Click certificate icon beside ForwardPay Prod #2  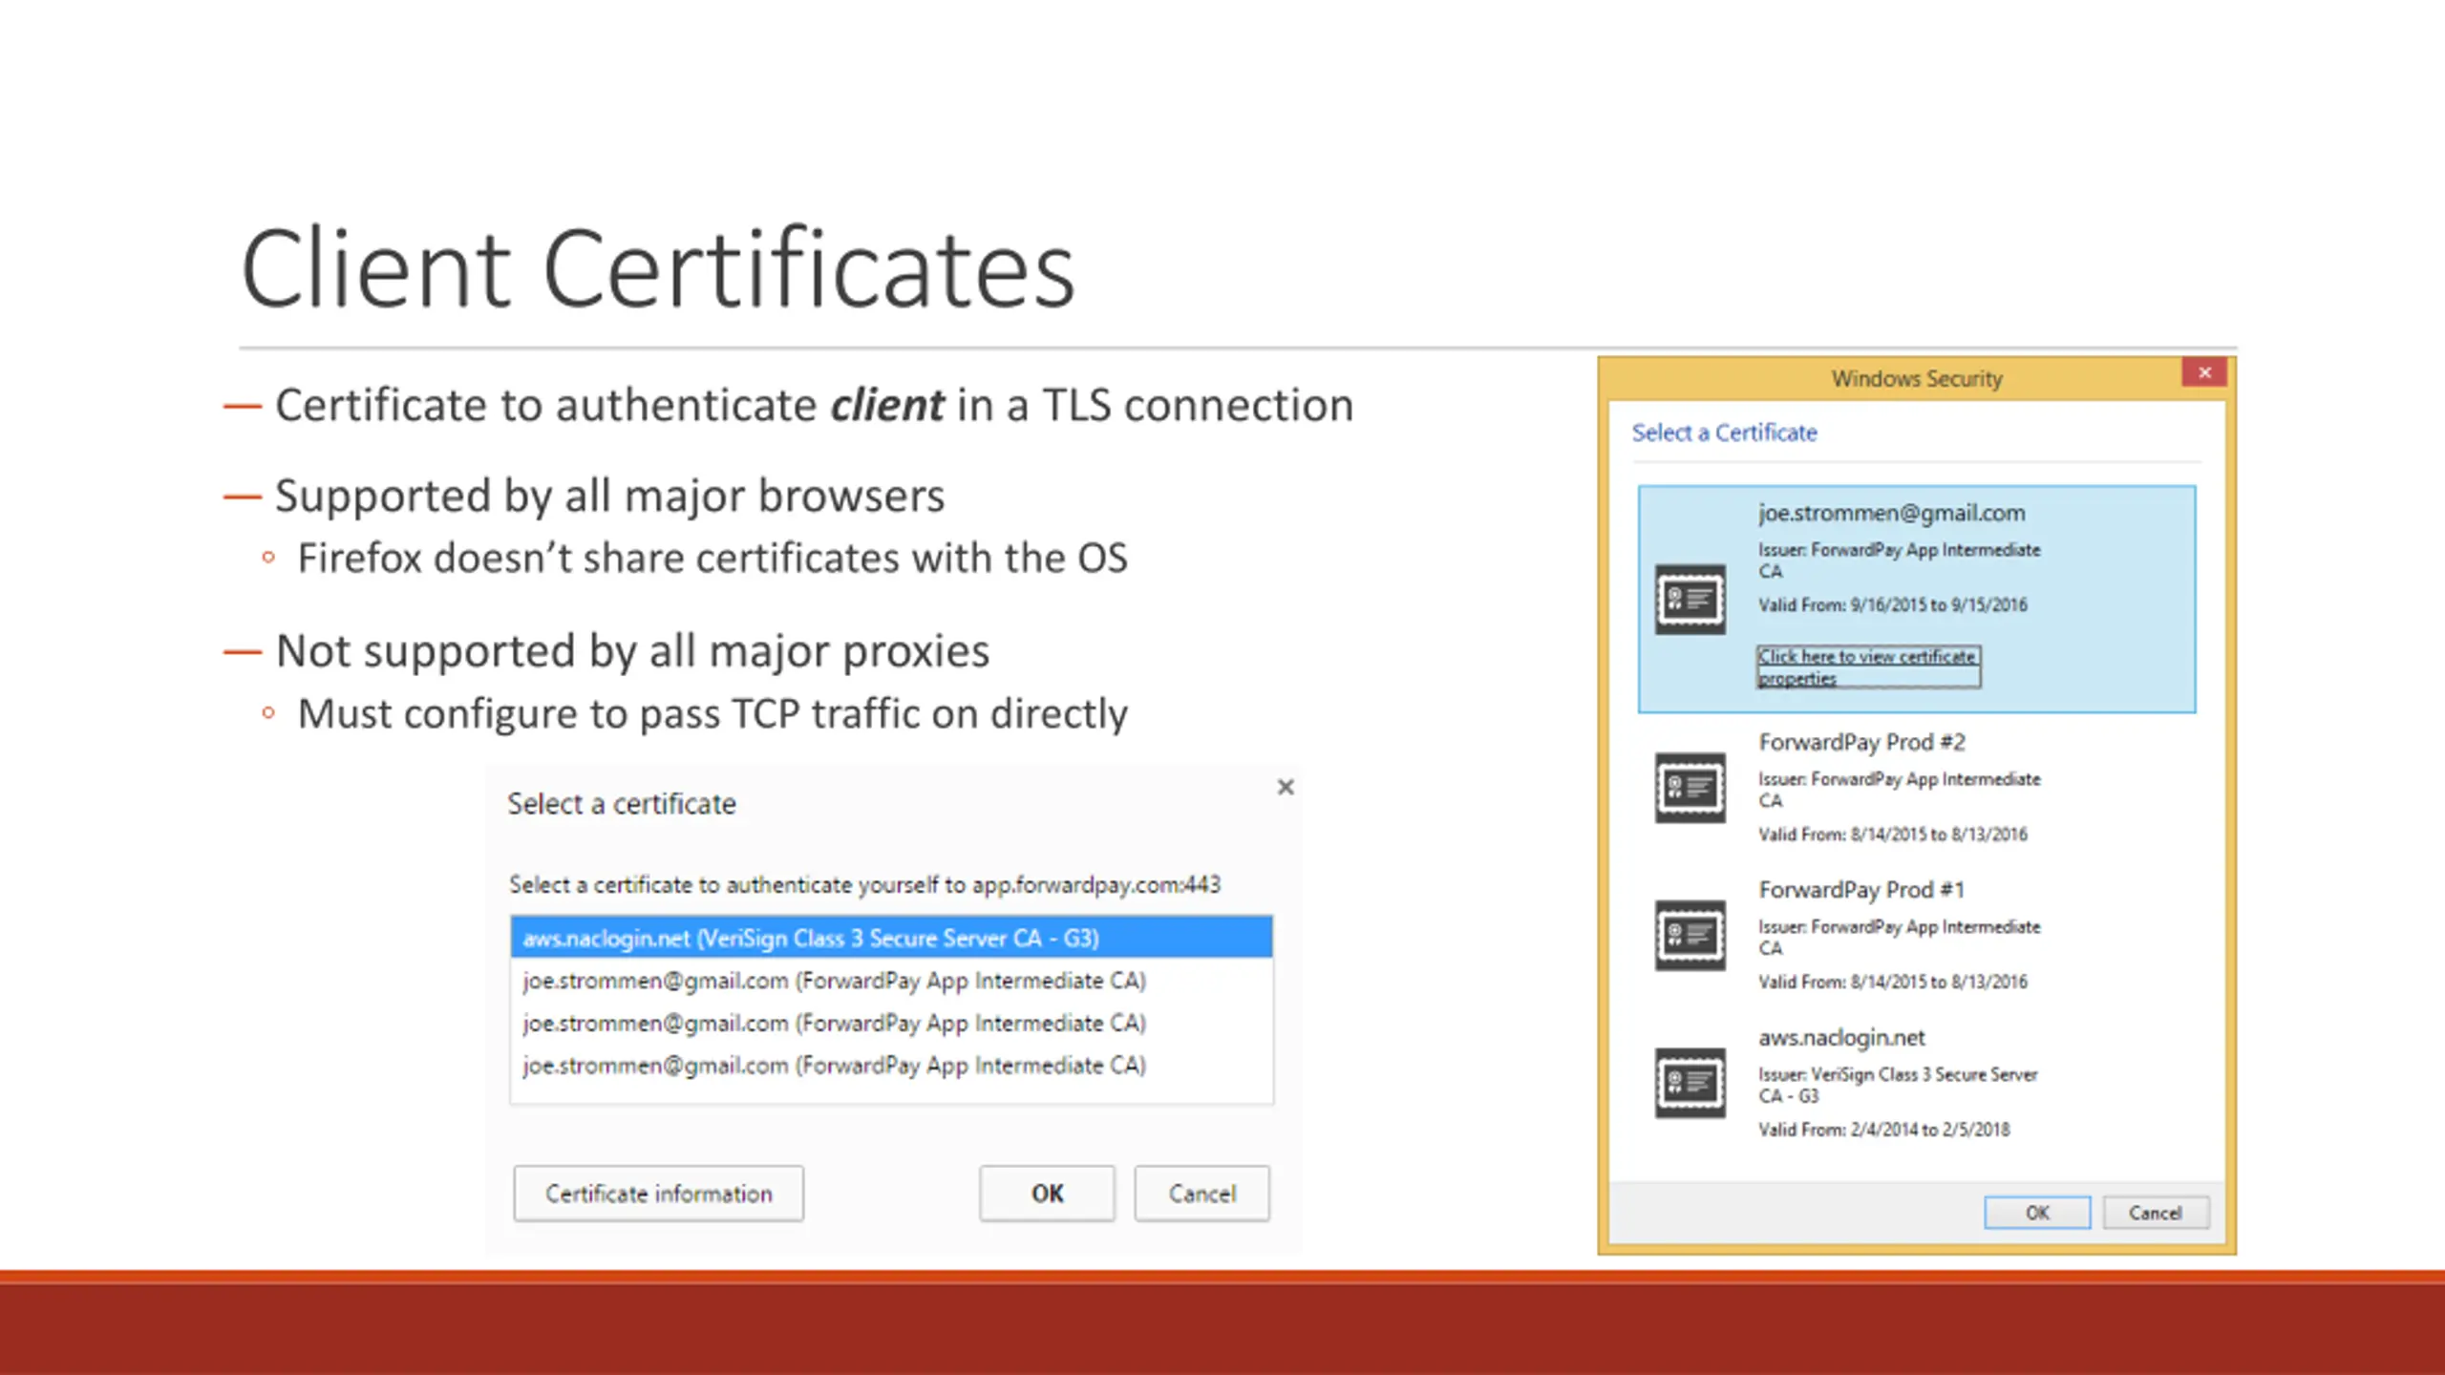pos(1690,788)
